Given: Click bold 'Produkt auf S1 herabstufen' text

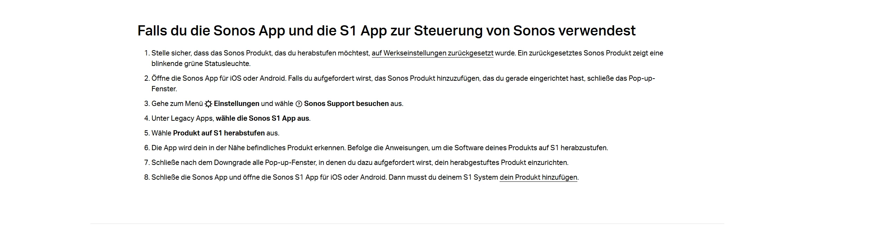Looking at the screenshot, I should (x=219, y=133).
